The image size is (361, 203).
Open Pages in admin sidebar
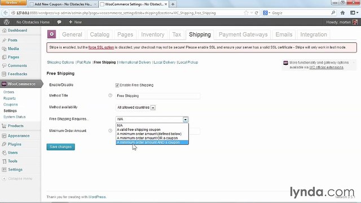(x=14, y=57)
